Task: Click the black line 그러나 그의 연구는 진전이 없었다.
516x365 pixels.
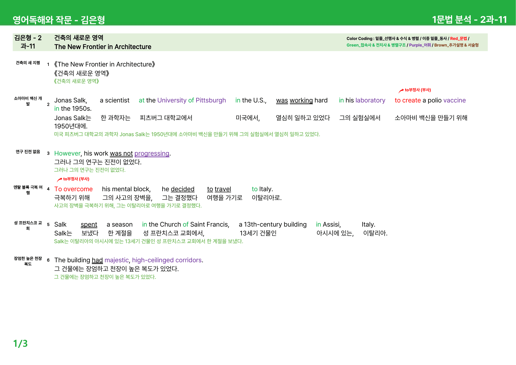Action: [x=98, y=162]
